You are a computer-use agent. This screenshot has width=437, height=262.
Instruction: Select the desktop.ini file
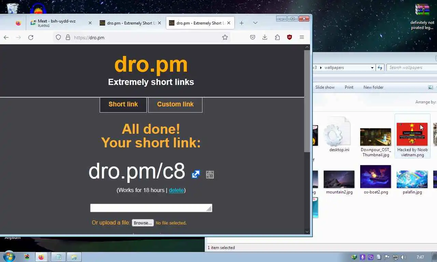339,135
